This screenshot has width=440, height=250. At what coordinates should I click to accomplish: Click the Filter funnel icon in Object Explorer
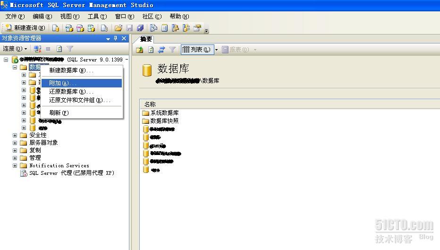(x=70, y=49)
